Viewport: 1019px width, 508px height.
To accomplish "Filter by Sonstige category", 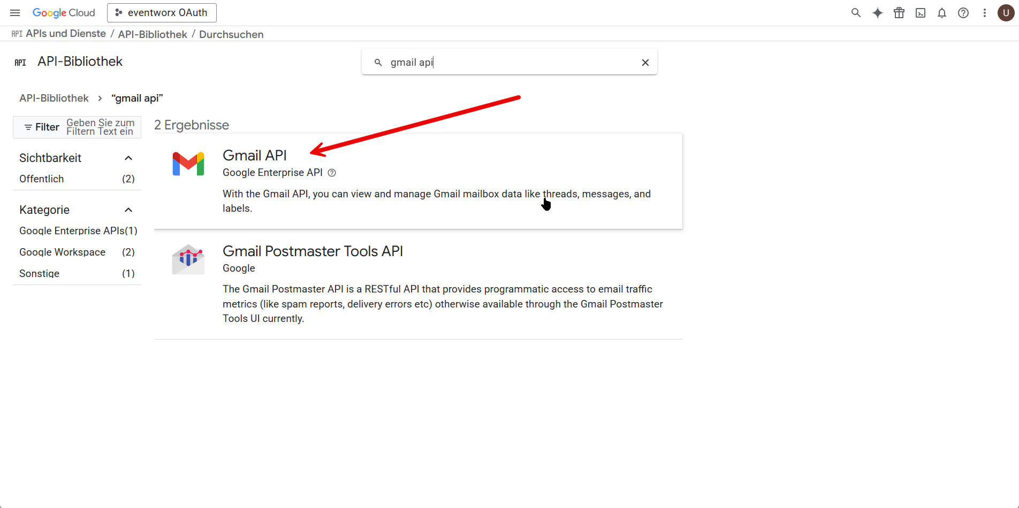I will 77,273.
